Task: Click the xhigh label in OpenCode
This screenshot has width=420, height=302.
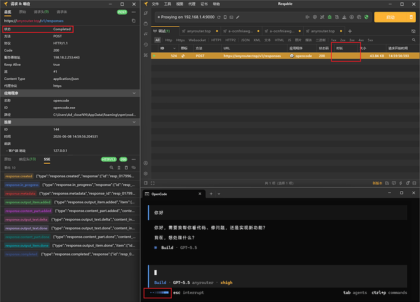Action: pyautogui.click(x=226, y=283)
